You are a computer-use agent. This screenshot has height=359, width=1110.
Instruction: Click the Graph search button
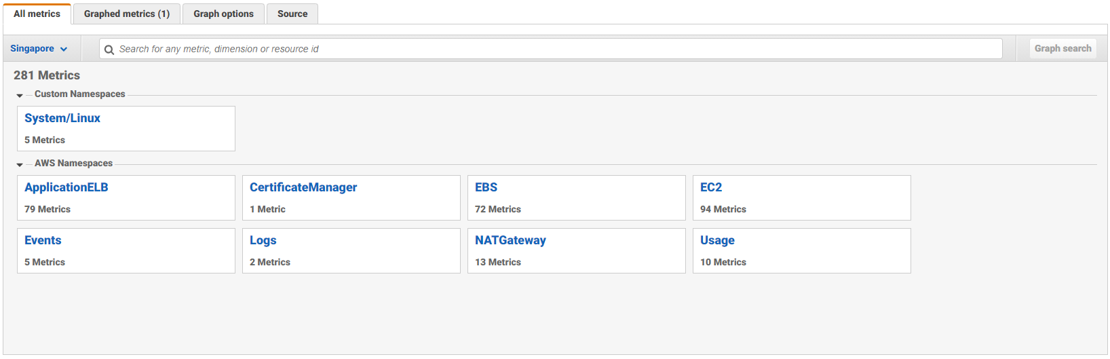point(1063,48)
